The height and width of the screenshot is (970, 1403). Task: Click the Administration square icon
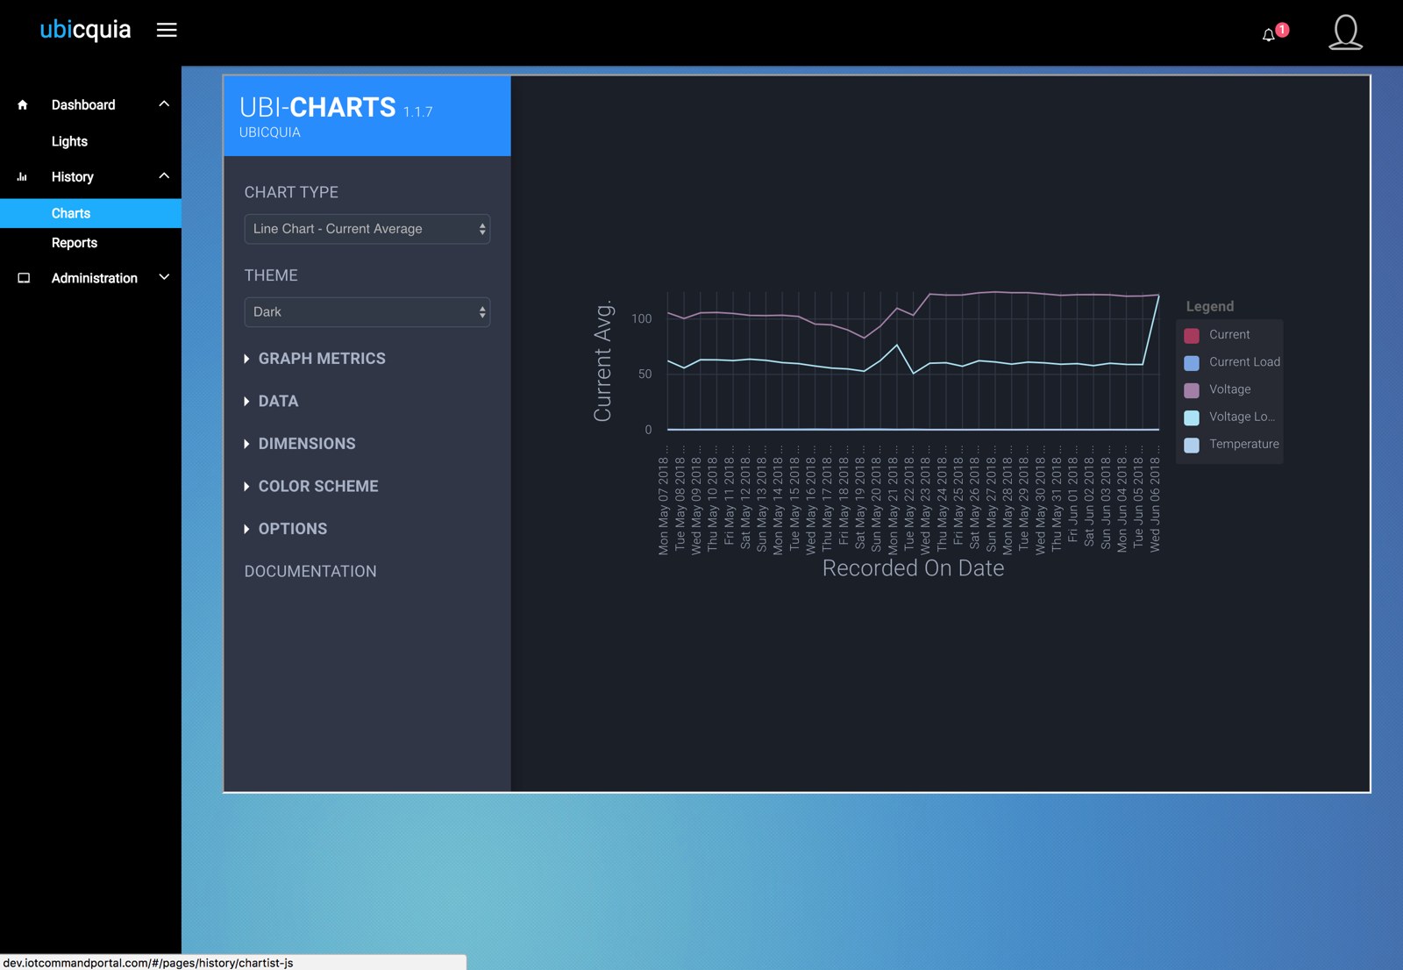click(24, 278)
